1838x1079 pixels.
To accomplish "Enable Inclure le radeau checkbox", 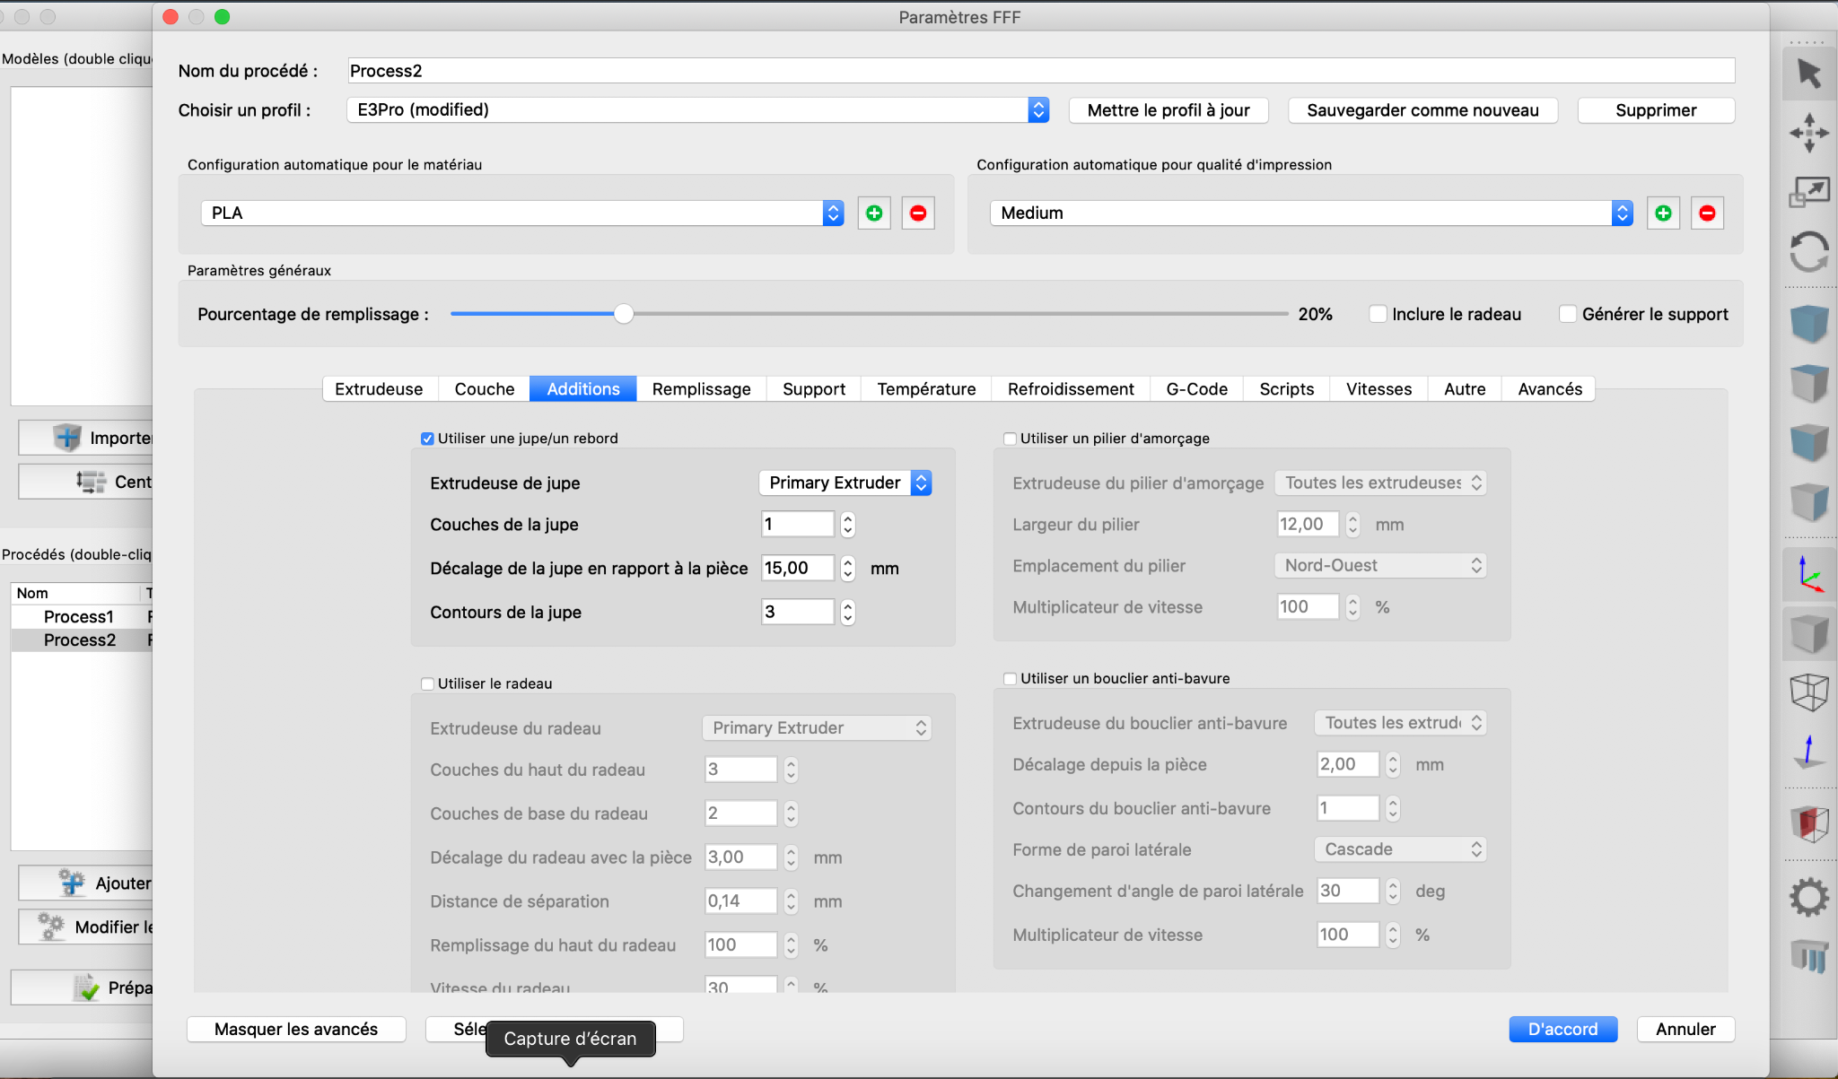I will click(1377, 314).
